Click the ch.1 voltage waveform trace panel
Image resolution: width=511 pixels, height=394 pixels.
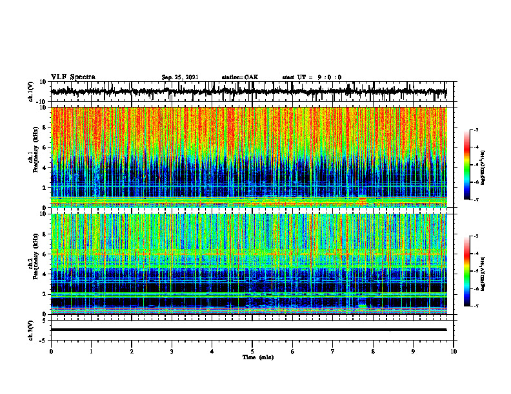(x=252, y=91)
